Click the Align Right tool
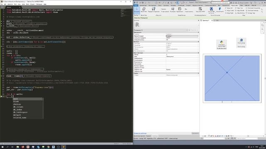 click(x=229, y=13)
